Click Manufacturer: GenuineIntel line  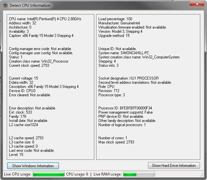(119, 23)
